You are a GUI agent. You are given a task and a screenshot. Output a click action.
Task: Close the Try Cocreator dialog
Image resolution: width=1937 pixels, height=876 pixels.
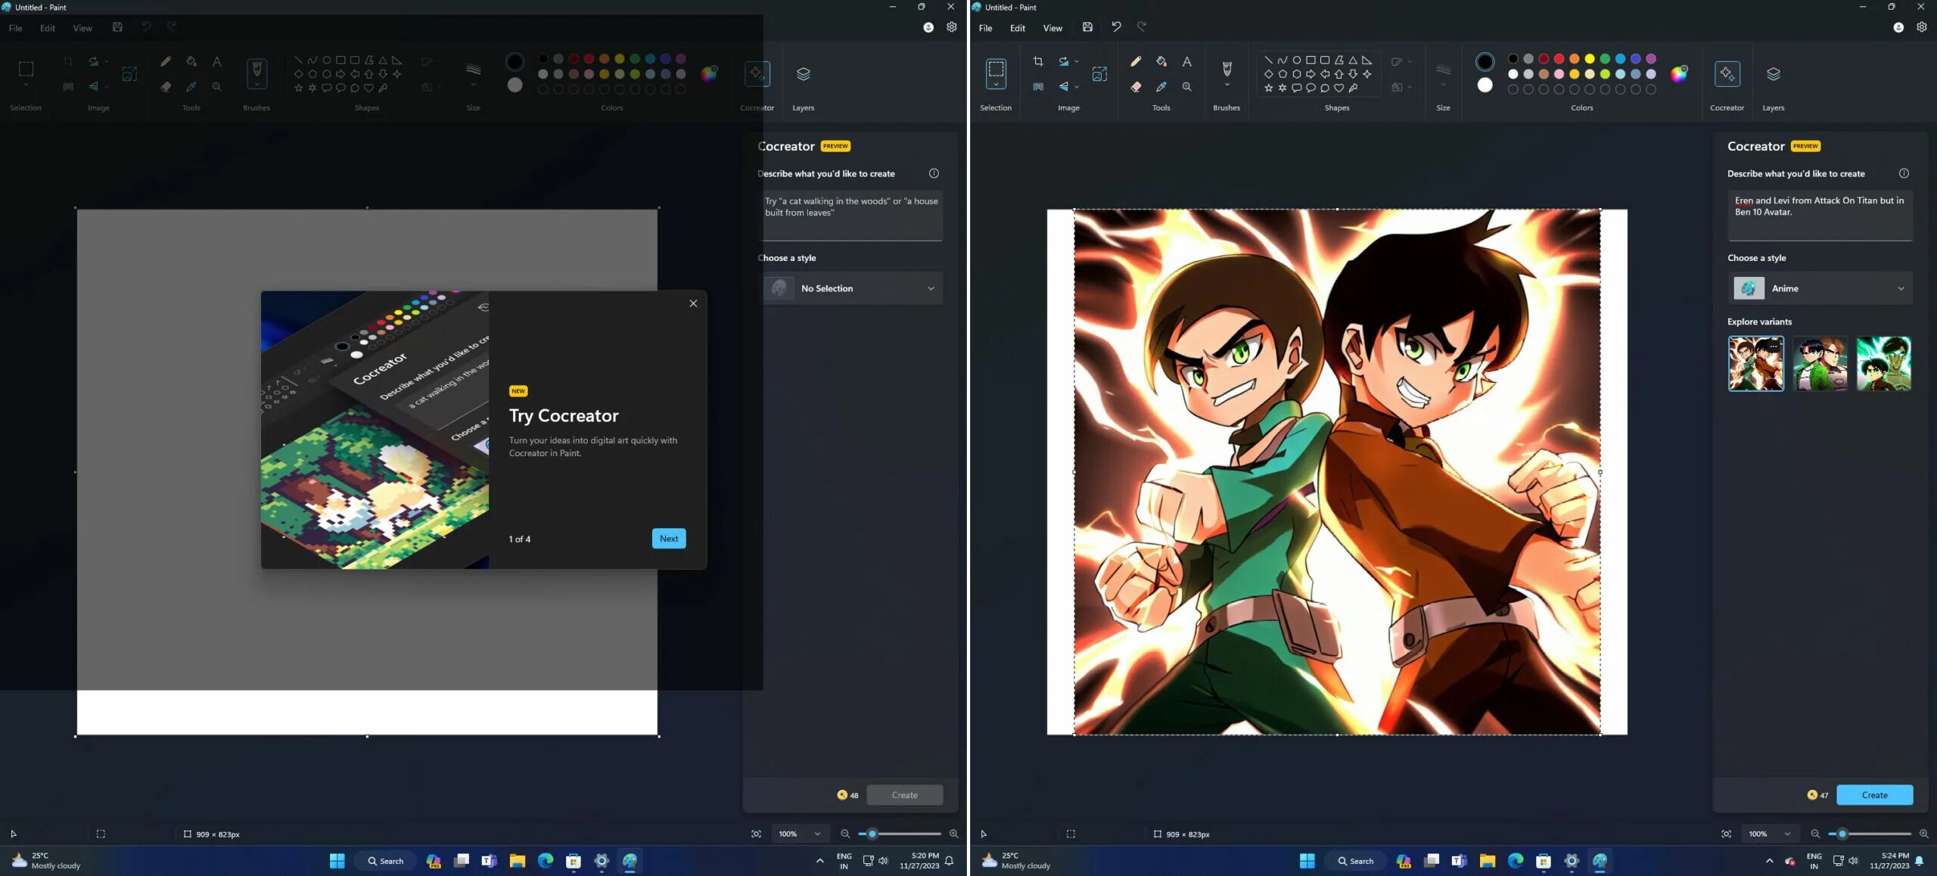(x=693, y=303)
